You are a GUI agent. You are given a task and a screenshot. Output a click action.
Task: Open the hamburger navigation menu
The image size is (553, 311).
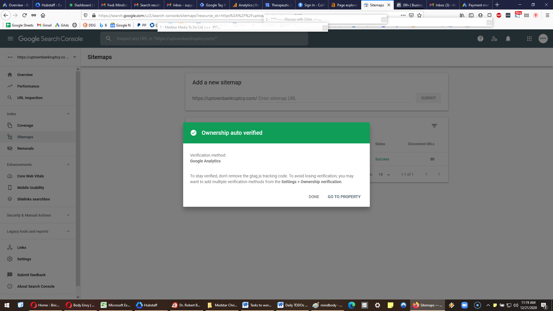coord(10,39)
